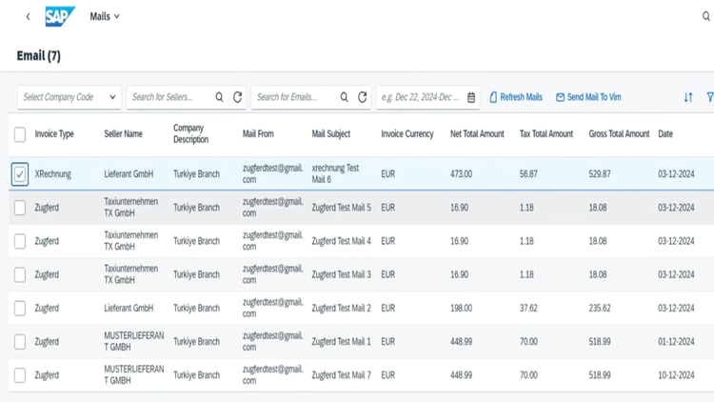The width and height of the screenshot is (714, 402).
Task: Click the Email (7) heading
Action: click(x=39, y=55)
